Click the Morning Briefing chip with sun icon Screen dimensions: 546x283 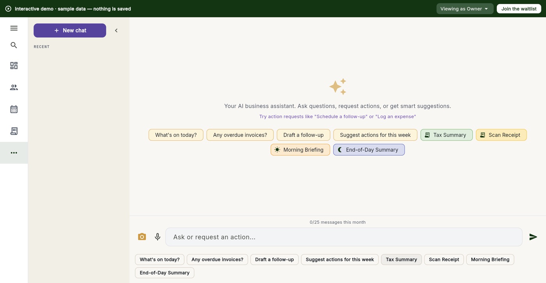(x=300, y=150)
